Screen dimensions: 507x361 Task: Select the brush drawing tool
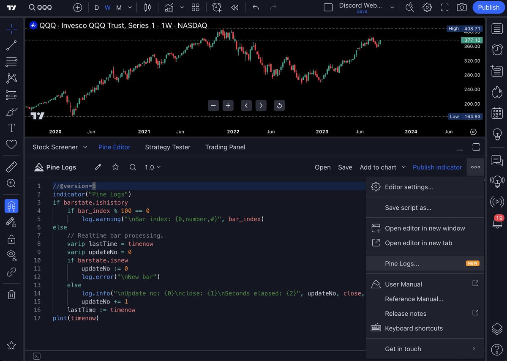click(x=11, y=112)
